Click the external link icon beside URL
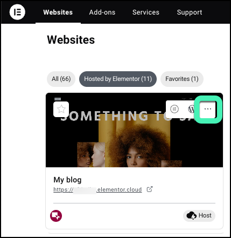 point(150,189)
